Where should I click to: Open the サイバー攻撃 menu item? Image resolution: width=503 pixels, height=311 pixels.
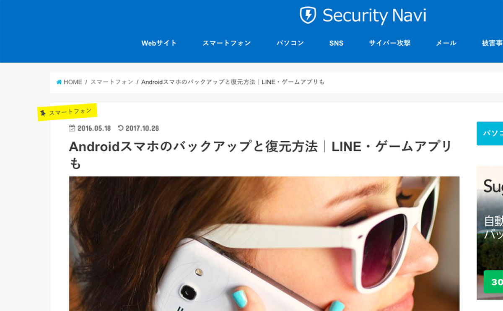point(389,43)
